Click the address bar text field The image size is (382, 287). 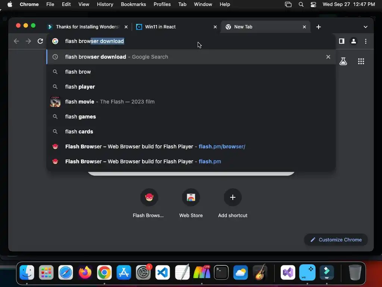click(191, 41)
